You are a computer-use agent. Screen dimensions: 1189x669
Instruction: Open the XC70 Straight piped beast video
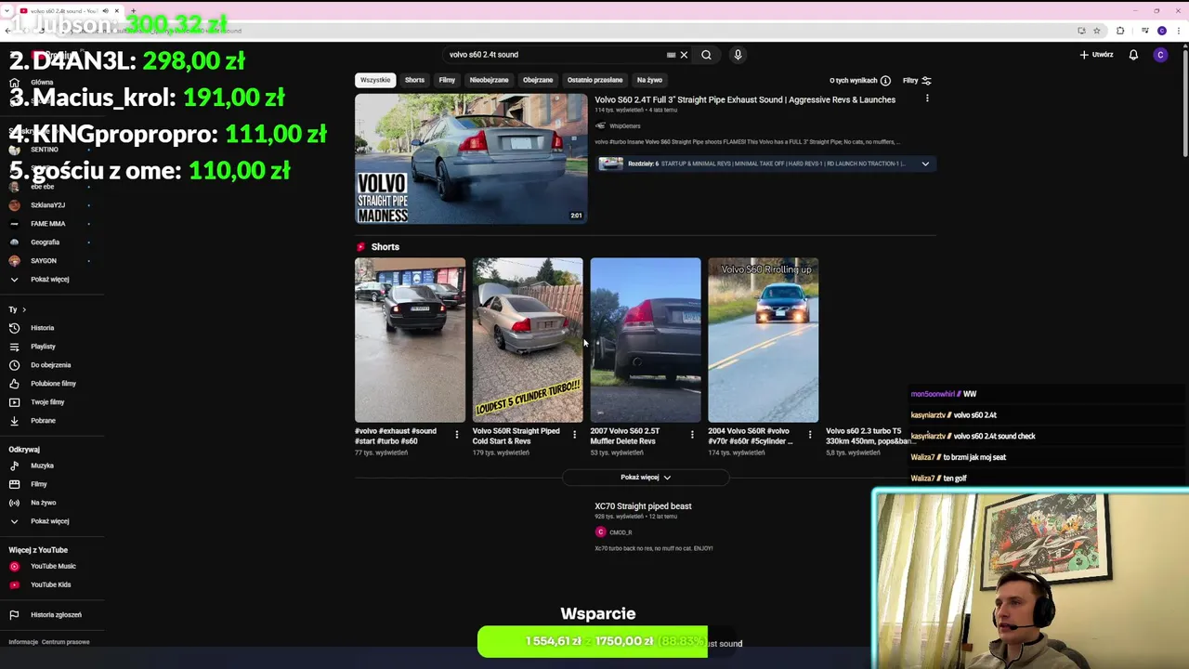point(643,506)
